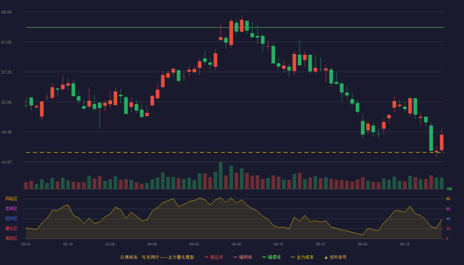Click the 66.04 price axis label

6,12
